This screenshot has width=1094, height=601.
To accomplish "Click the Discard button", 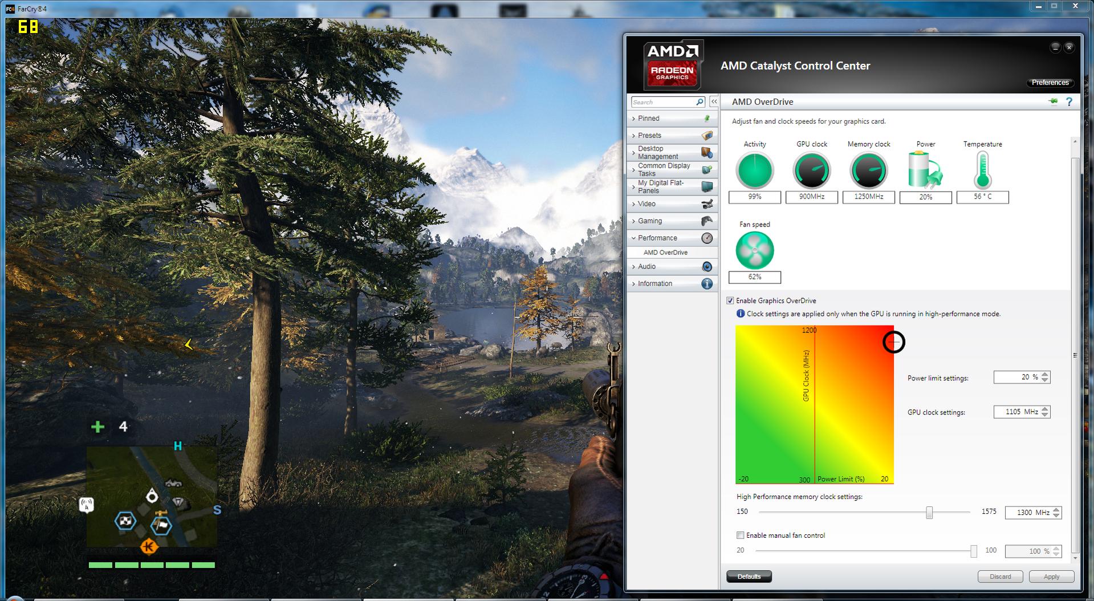I will click(1000, 576).
